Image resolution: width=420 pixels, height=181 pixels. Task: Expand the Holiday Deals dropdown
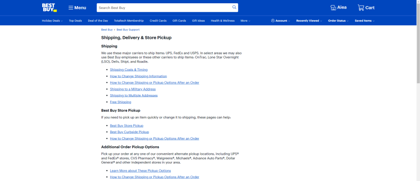pyautogui.click(x=52, y=20)
